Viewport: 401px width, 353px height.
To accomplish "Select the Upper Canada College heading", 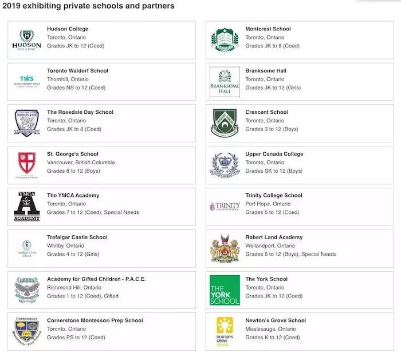I will pos(274,154).
